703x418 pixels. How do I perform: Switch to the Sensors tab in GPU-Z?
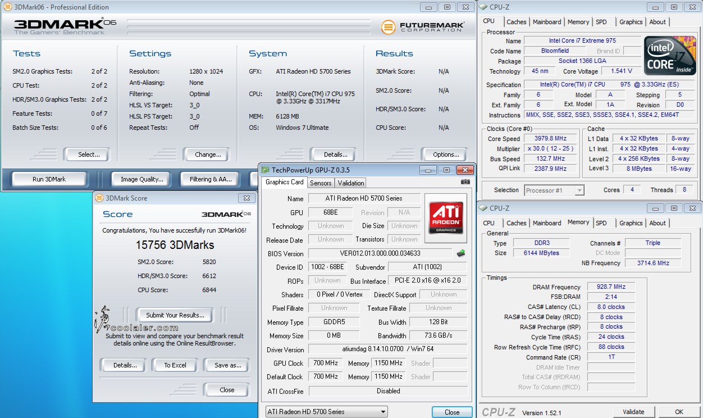point(321,183)
